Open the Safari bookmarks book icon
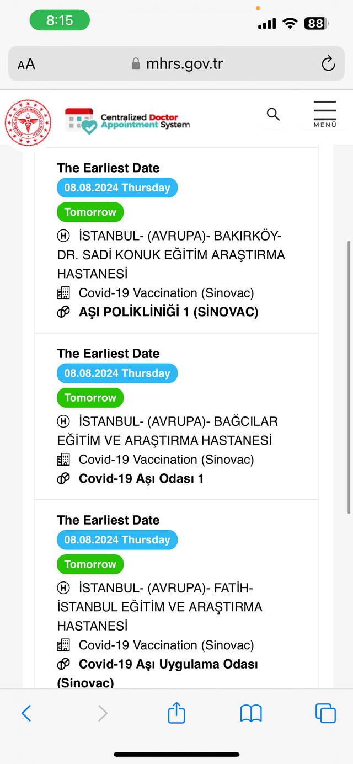The height and width of the screenshot is (764, 353). coord(251,714)
